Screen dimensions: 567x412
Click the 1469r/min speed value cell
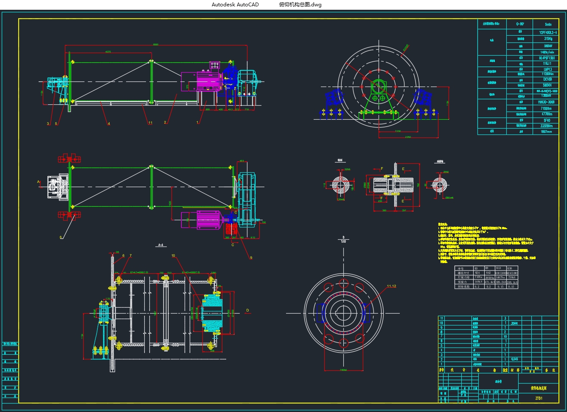(548, 52)
